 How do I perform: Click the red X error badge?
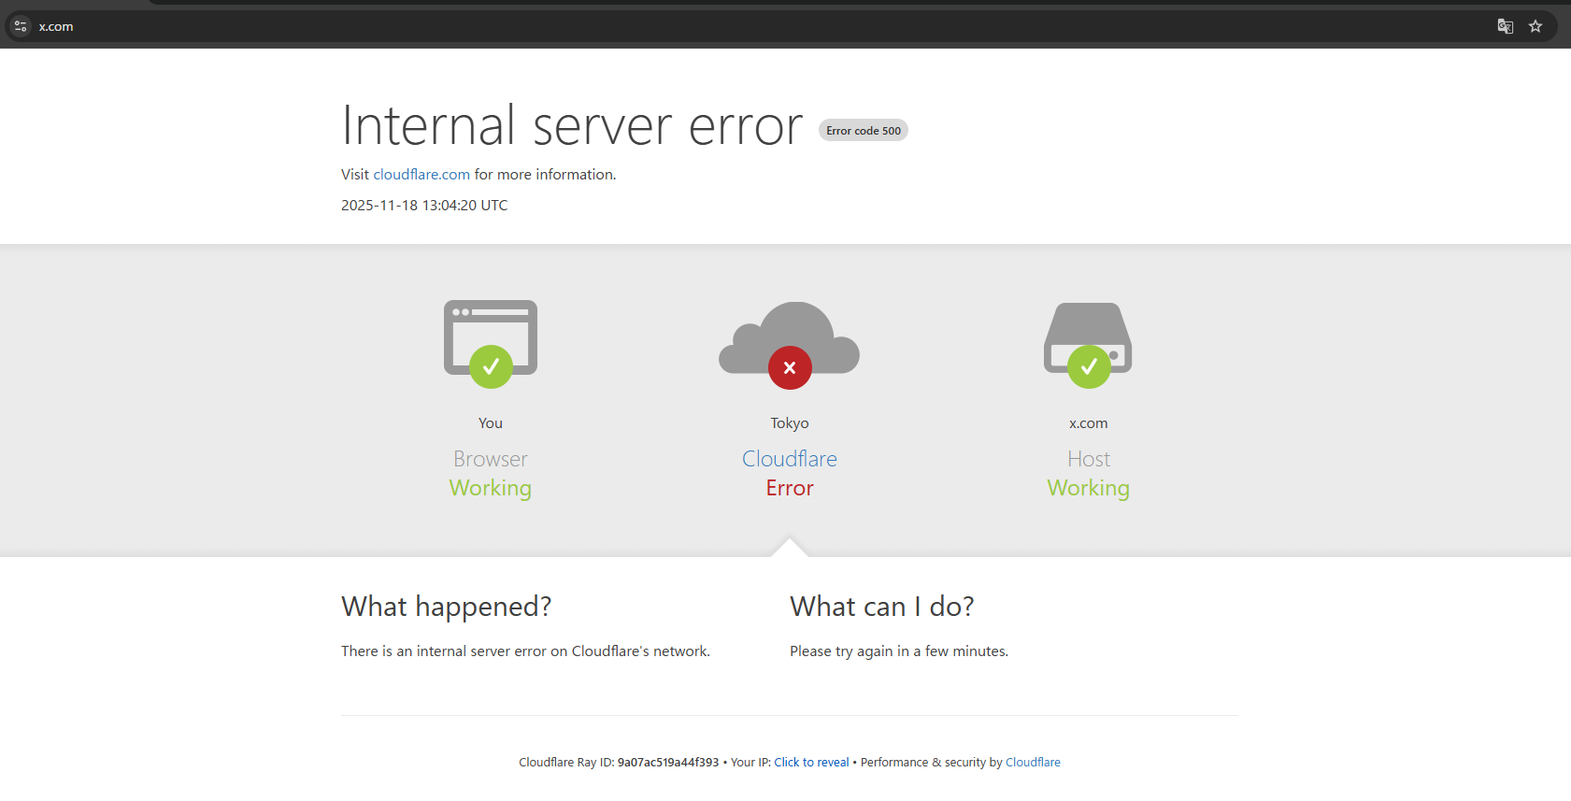pyautogui.click(x=790, y=367)
